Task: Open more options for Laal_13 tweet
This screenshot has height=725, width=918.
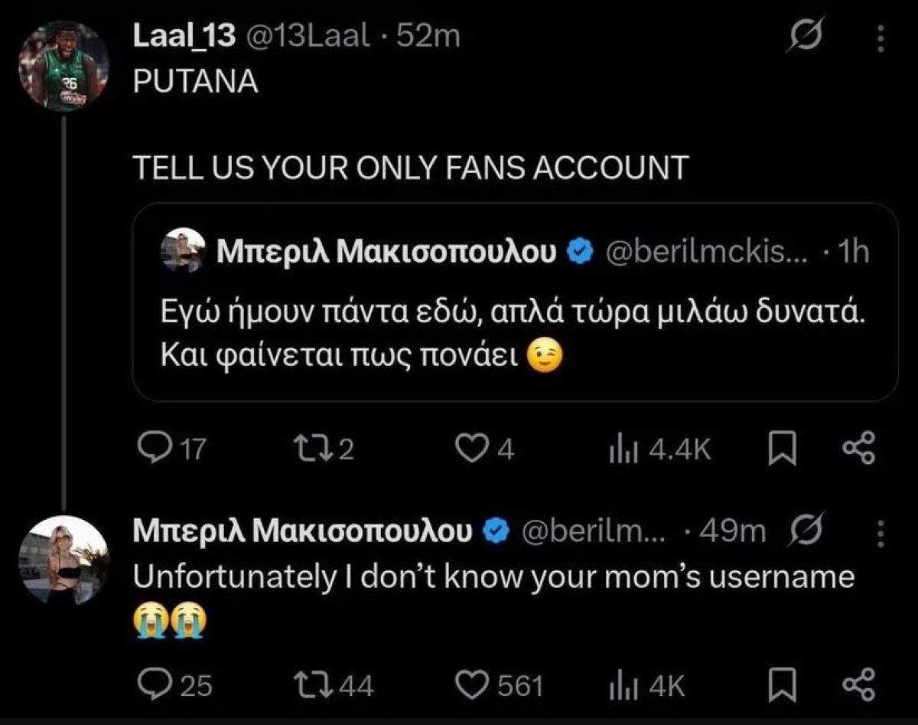Action: [881, 36]
